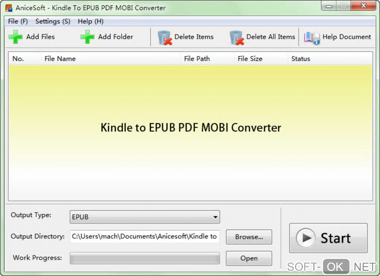The height and width of the screenshot is (276, 380).
Task: Sort by the File Size column header
Action: click(261, 58)
